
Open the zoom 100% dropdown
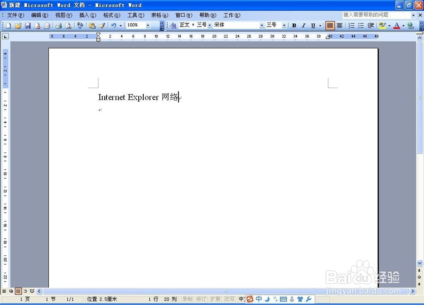click(148, 26)
